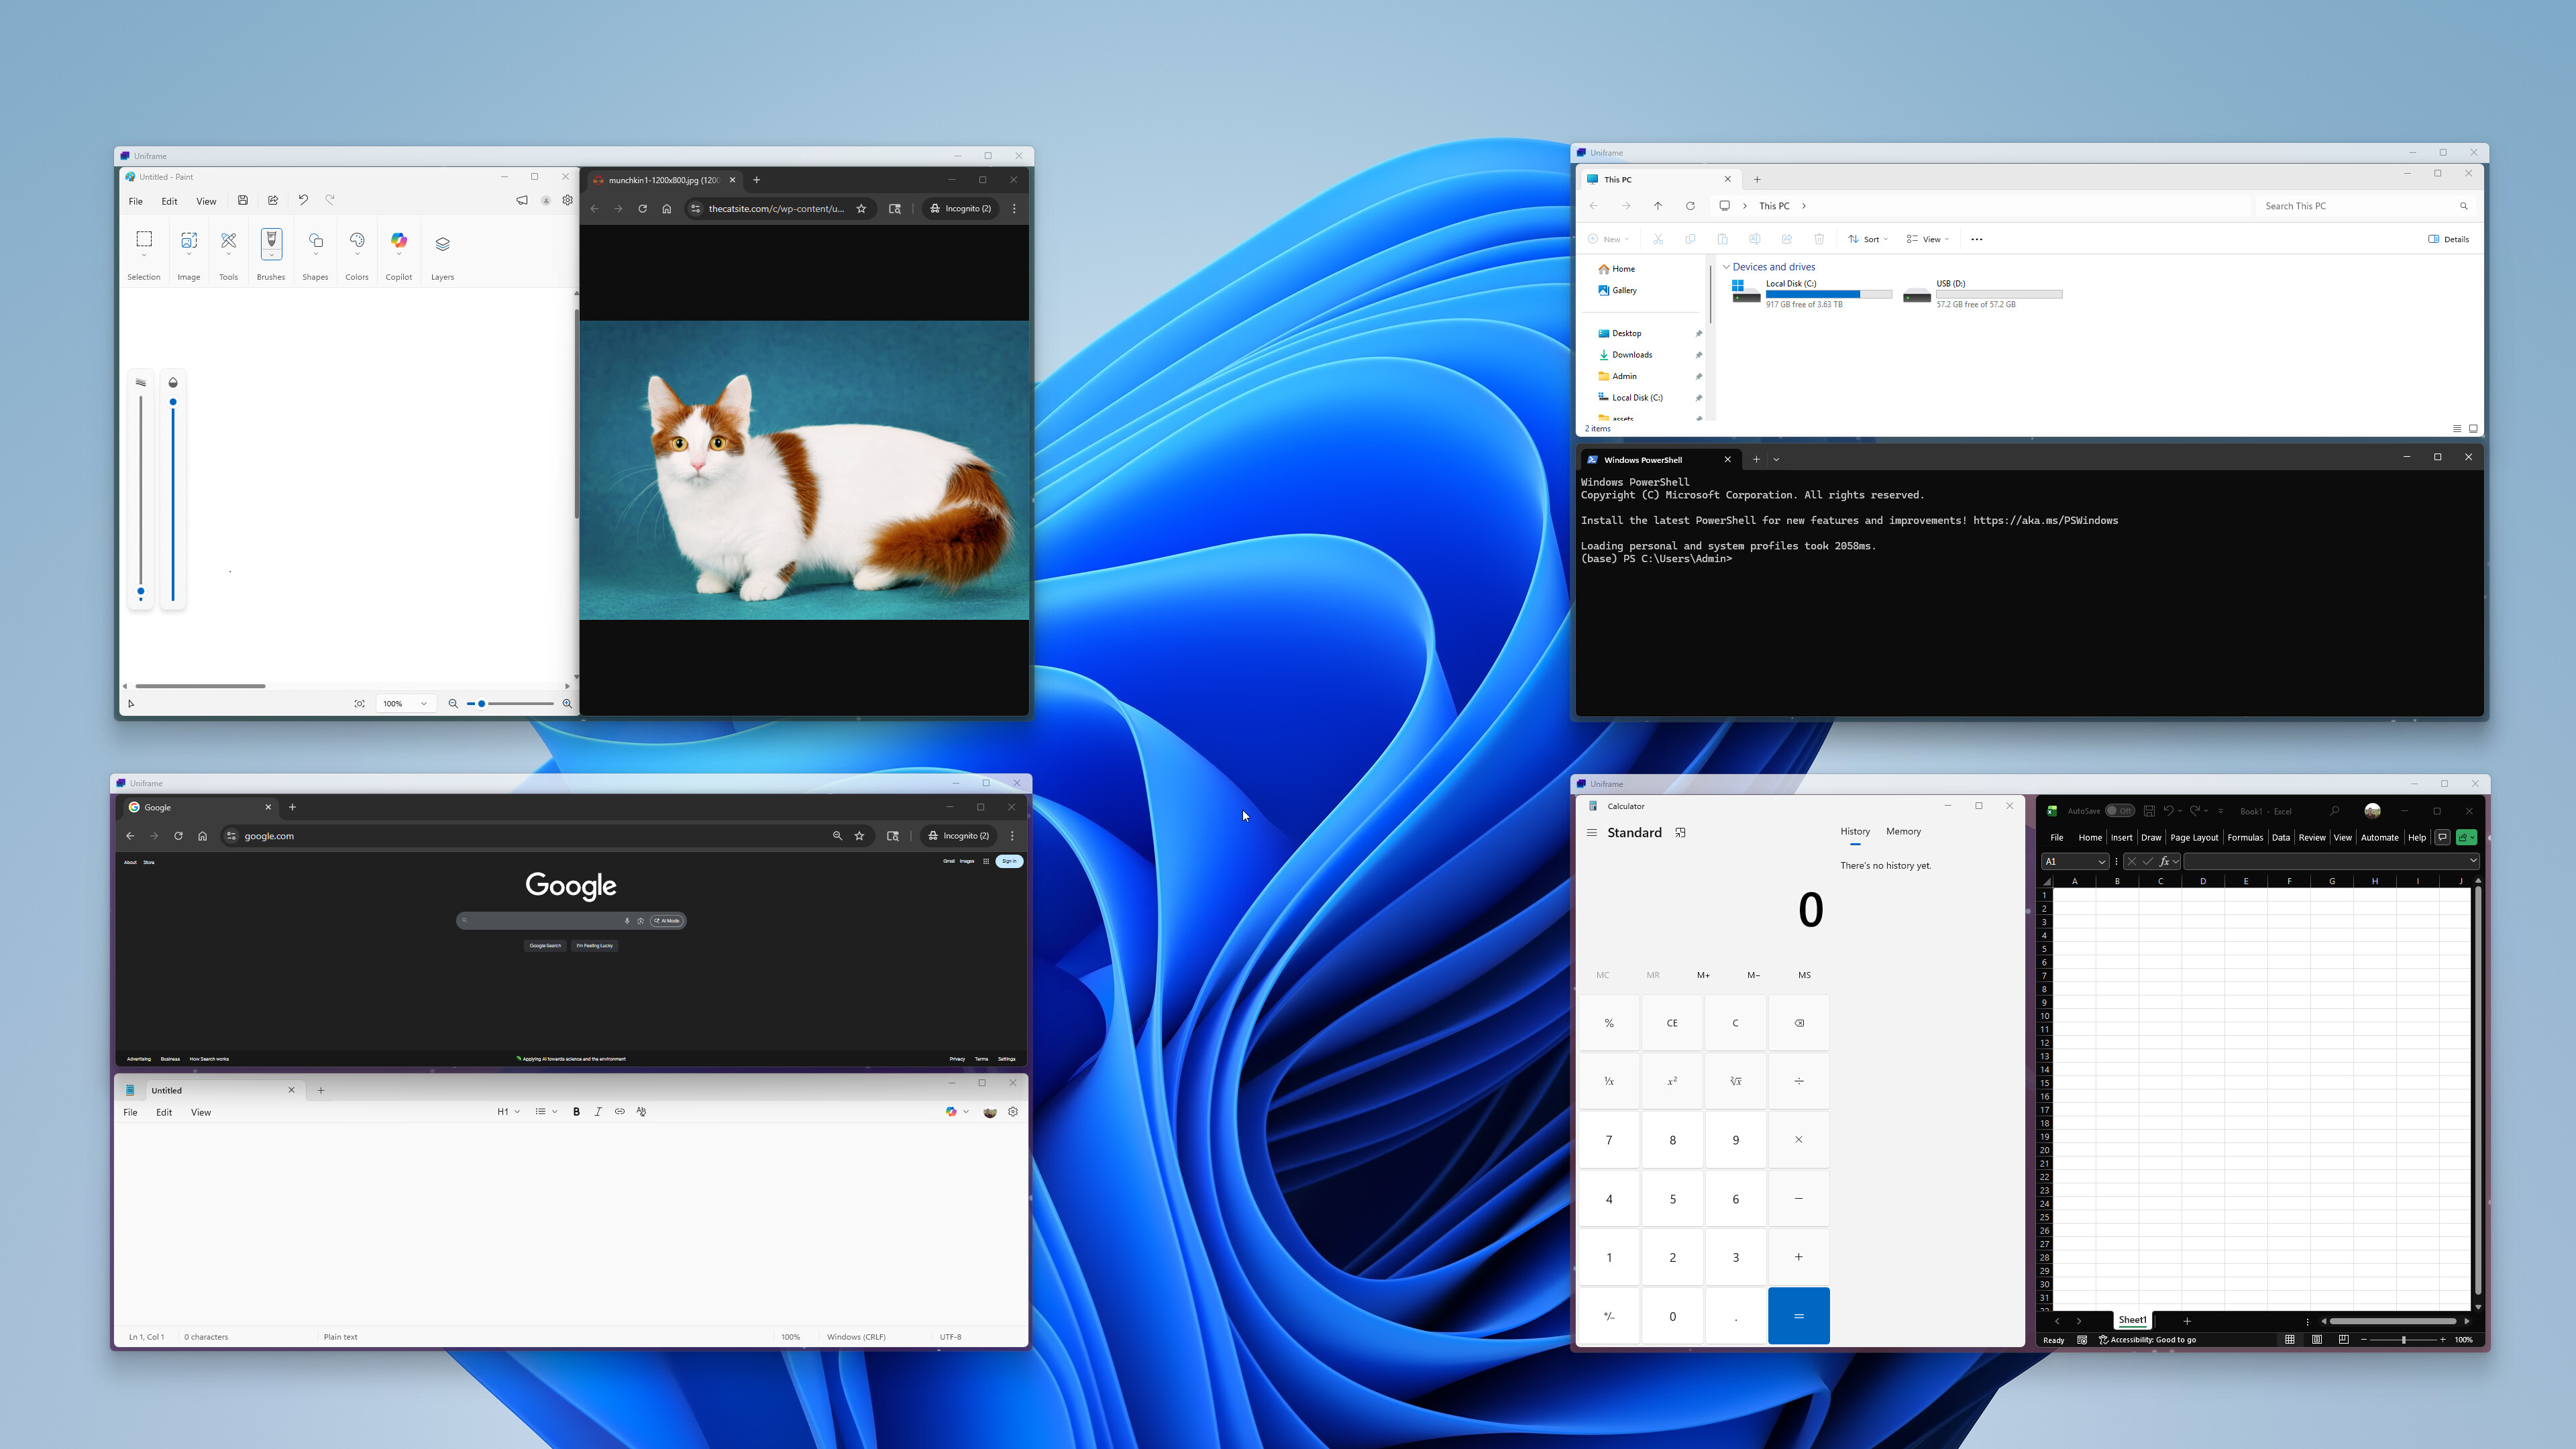
Task: Apply italic formatting in the text editor
Action: [x=598, y=1111]
